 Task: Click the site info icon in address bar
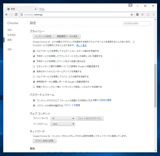[x=22, y=15]
